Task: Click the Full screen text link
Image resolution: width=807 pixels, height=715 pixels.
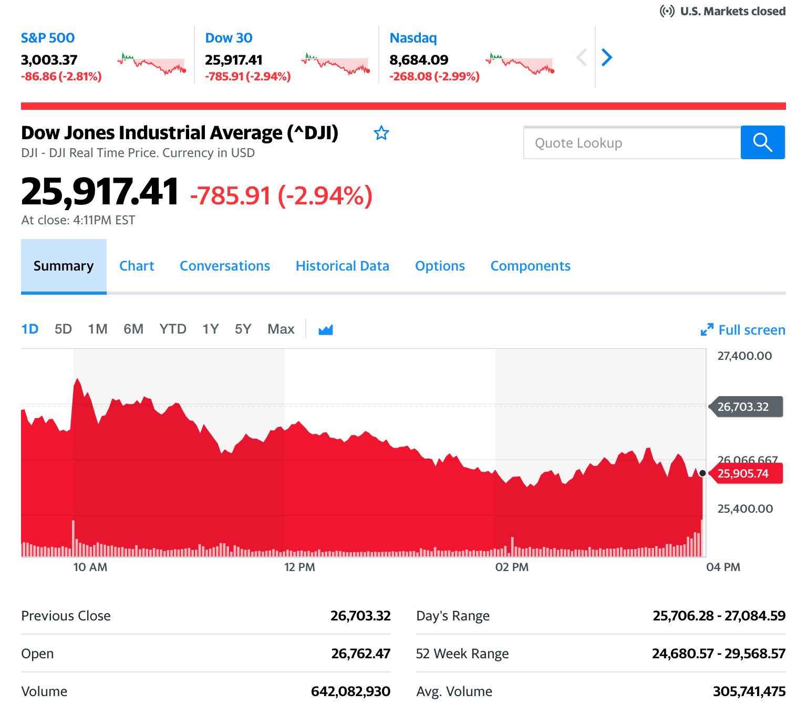Action: (x=751, y=330)
